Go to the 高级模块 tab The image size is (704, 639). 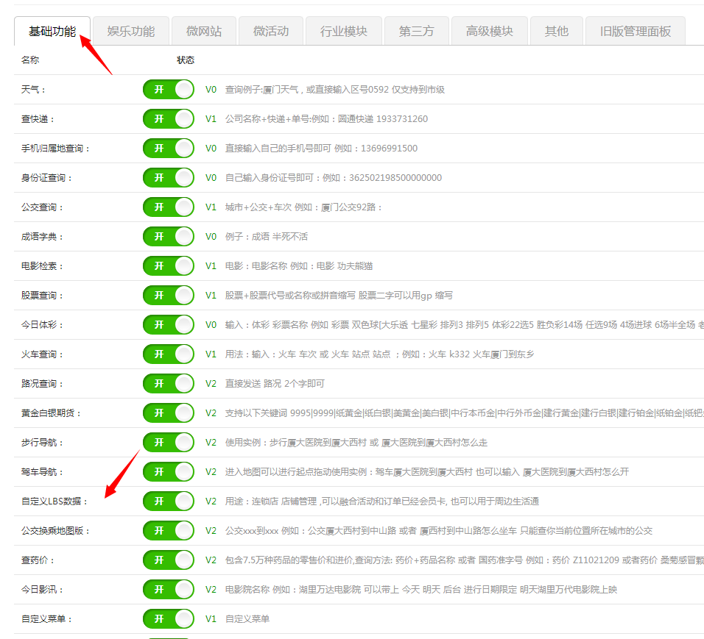click(489, 31)
